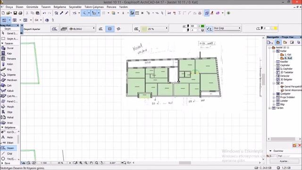Collapse the Tasarım toolbox section
This screenshot has width=302, height=170.
click(x=2, y=43)
